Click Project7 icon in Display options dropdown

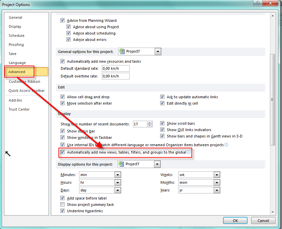tap(122, 164)
